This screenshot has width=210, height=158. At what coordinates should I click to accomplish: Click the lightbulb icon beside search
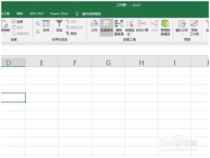click(77, 14)
